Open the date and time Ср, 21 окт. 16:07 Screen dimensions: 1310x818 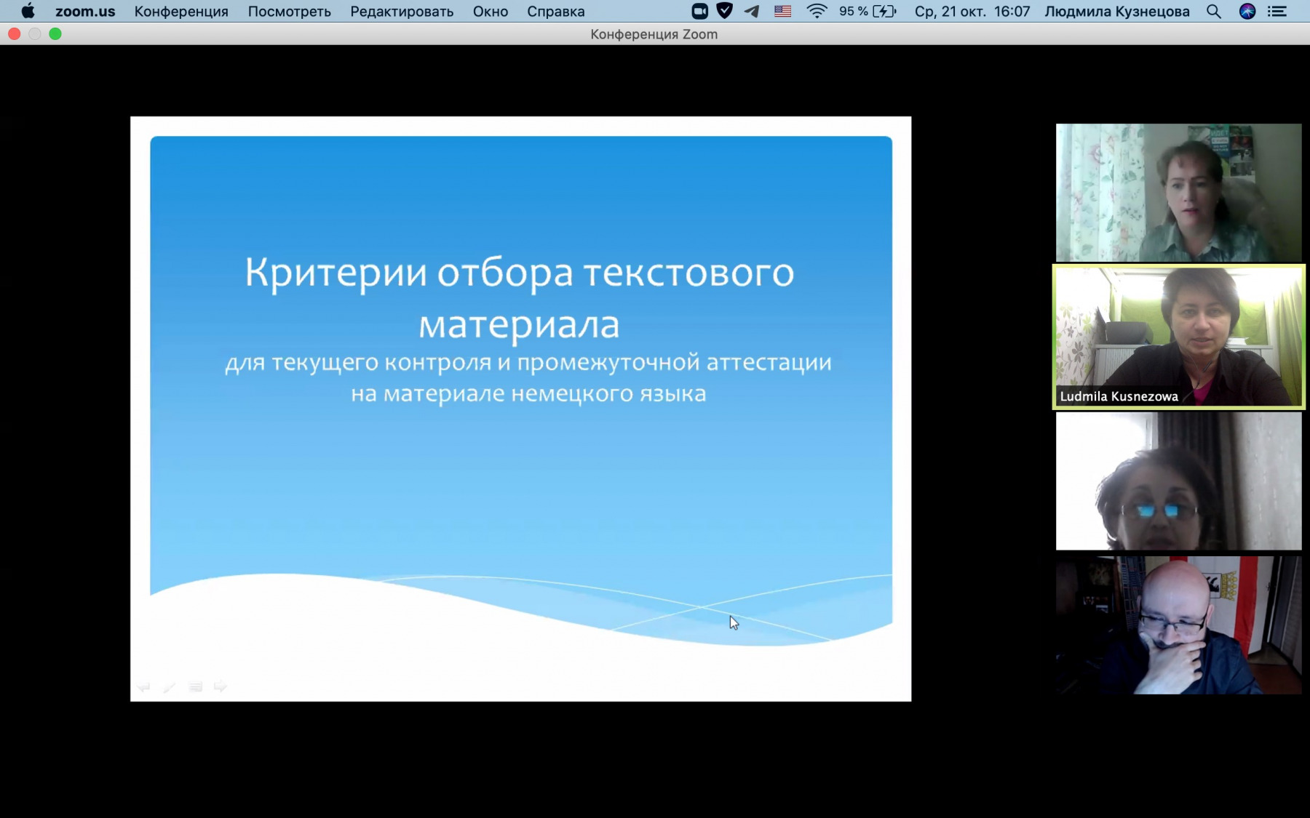pyautogui.click(x=972, y=12)
